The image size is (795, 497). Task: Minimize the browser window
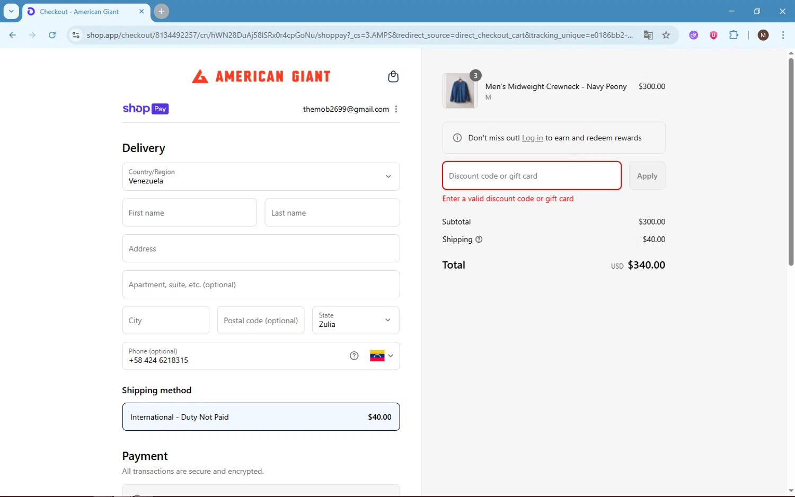[x=731, y=11]
